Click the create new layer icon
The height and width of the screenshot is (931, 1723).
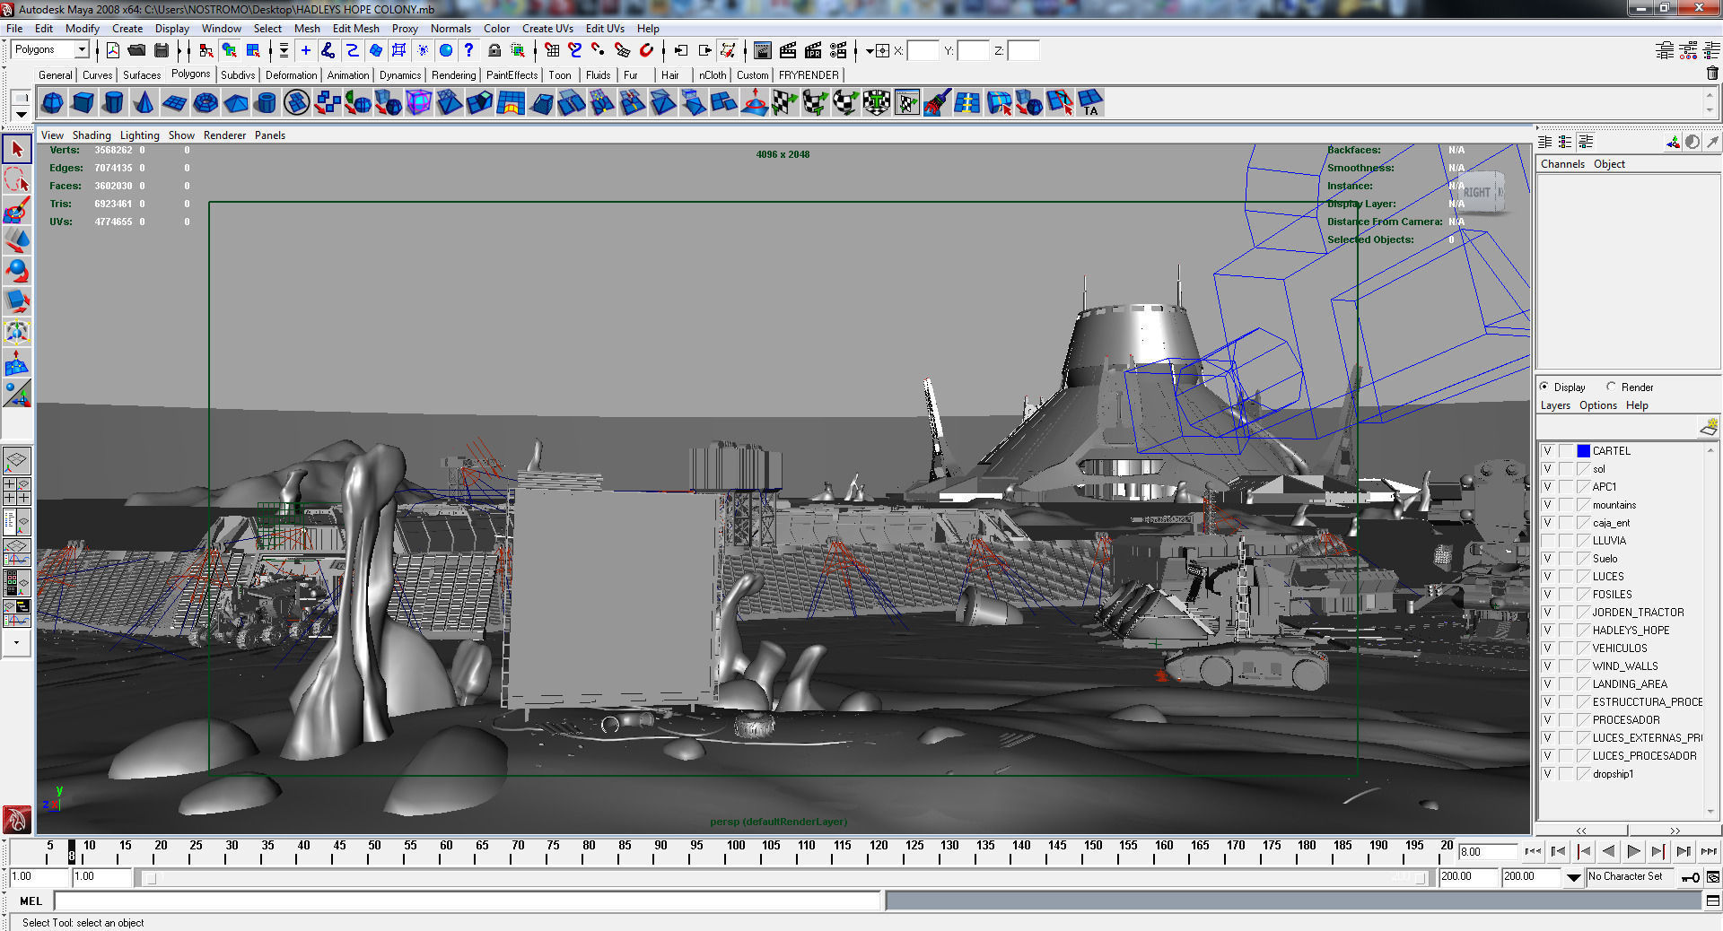click(1708, 427)
